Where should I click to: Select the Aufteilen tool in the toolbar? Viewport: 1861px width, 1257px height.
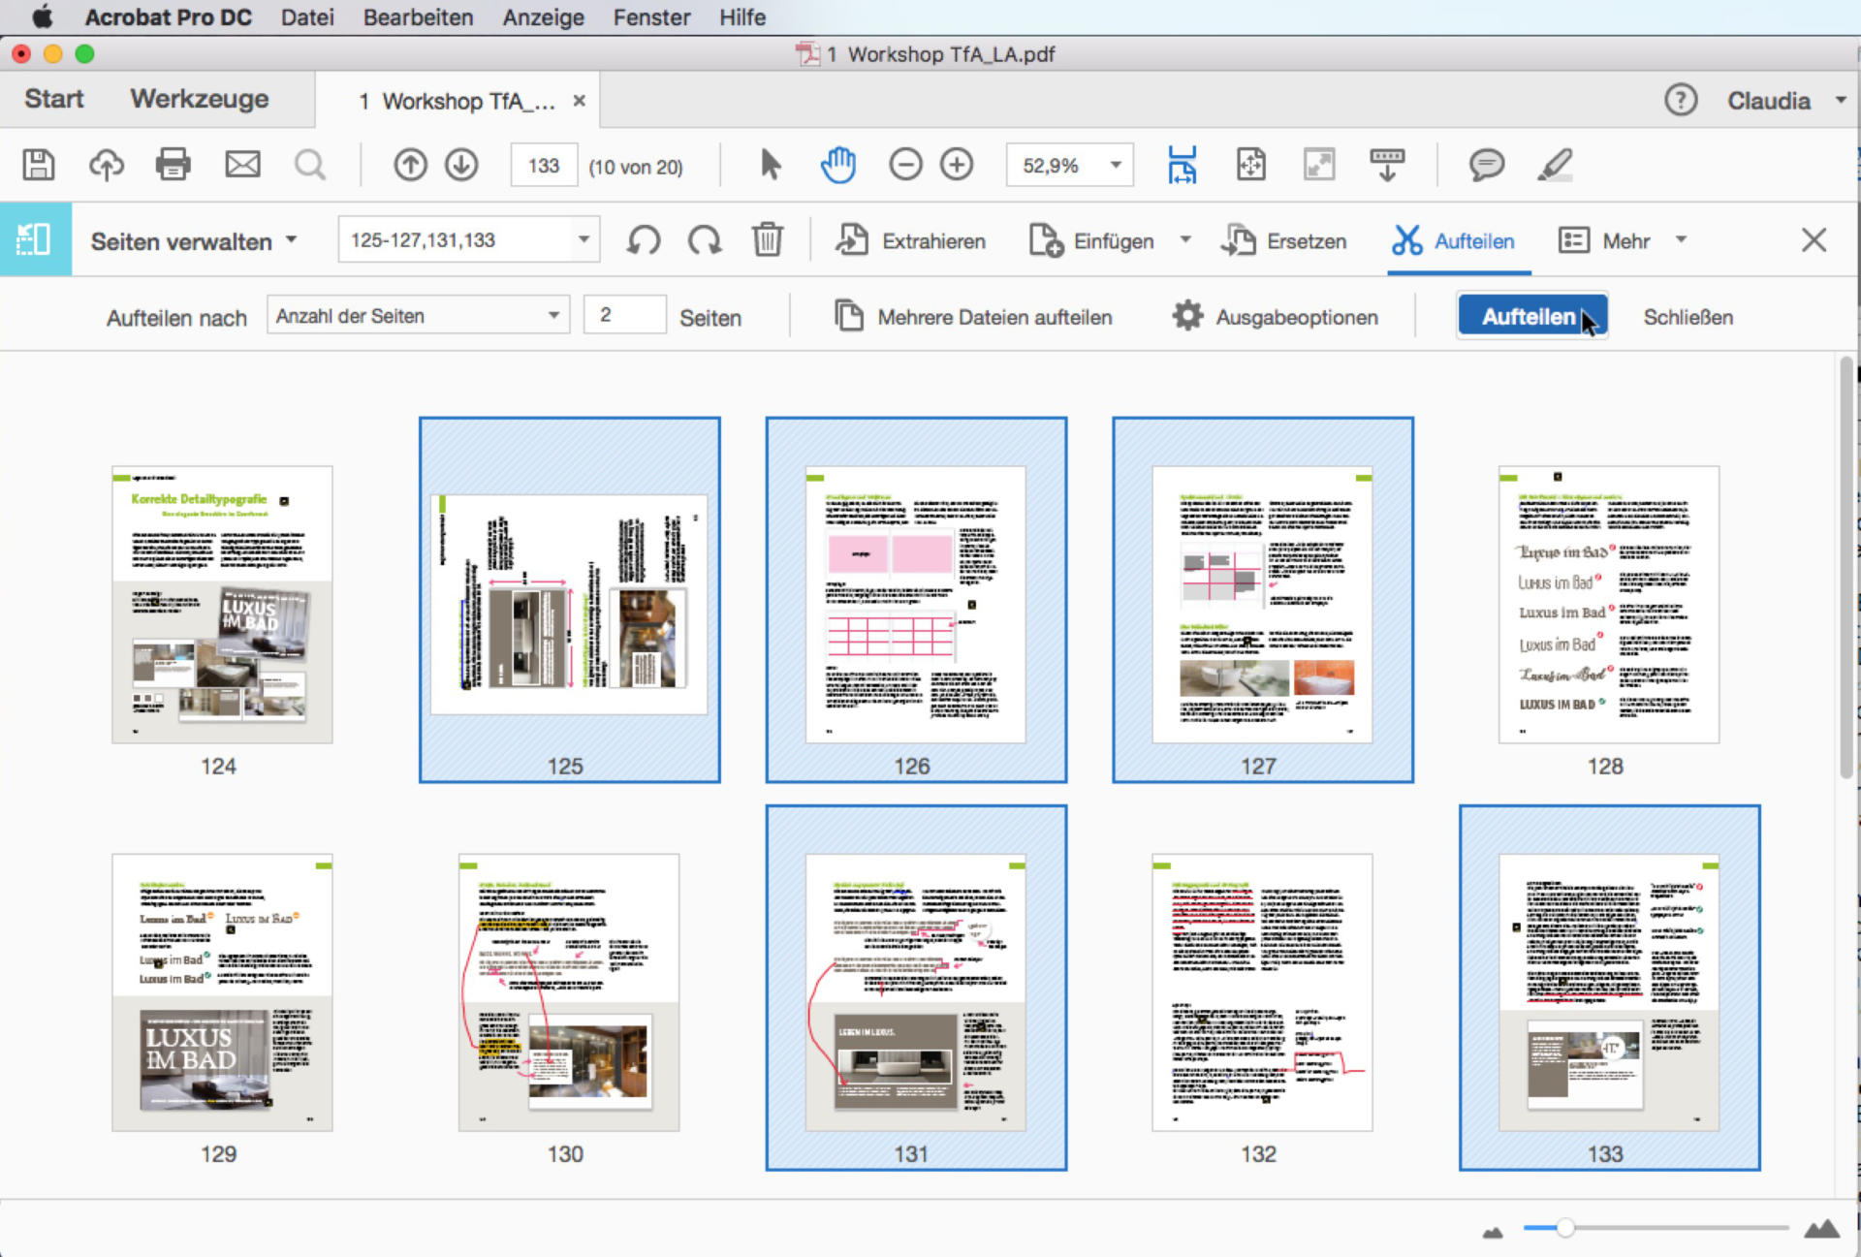point(1453,240)
